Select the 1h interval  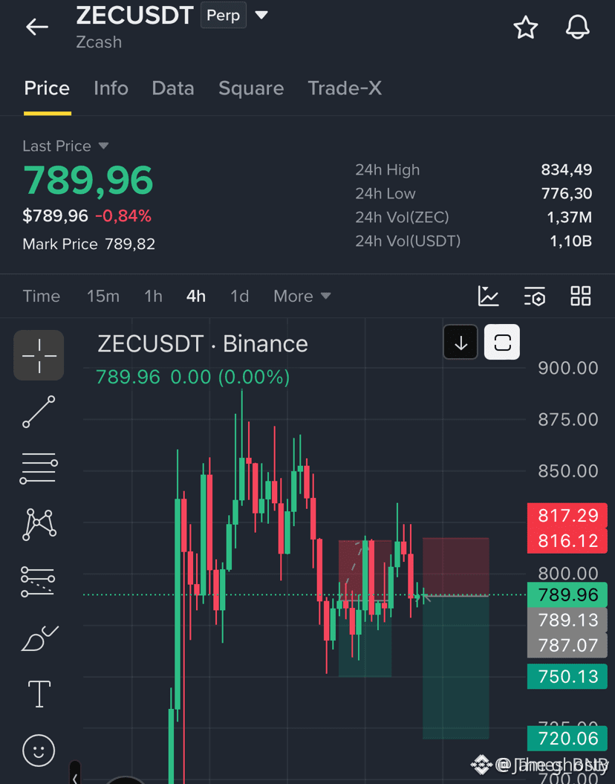tap(153, 296)
